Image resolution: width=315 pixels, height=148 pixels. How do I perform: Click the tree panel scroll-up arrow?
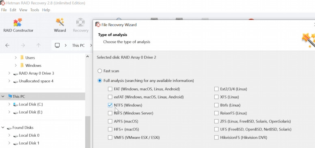tap(88, 56)
